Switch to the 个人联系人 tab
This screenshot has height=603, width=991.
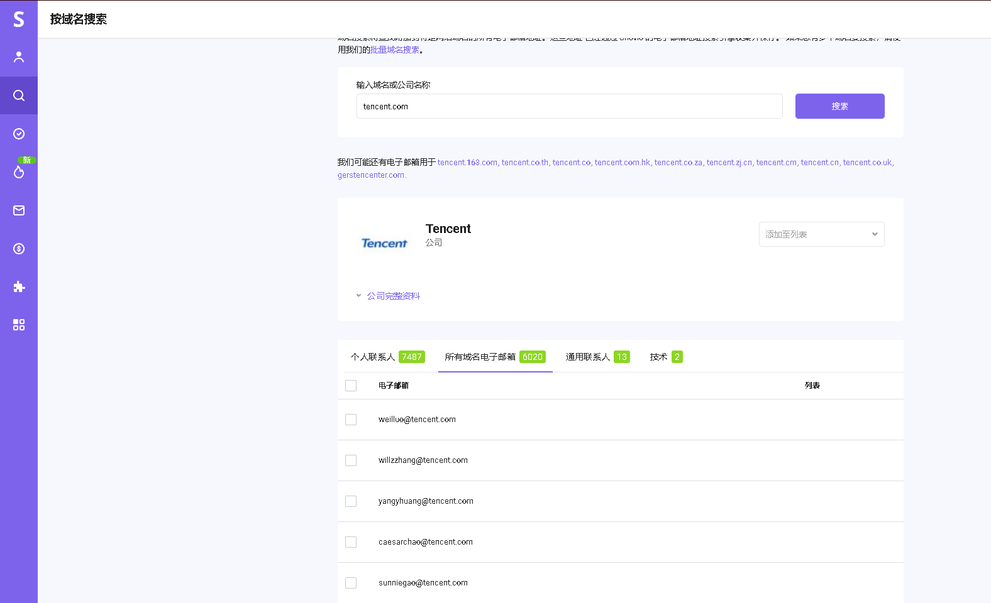[x=387, y=357]
